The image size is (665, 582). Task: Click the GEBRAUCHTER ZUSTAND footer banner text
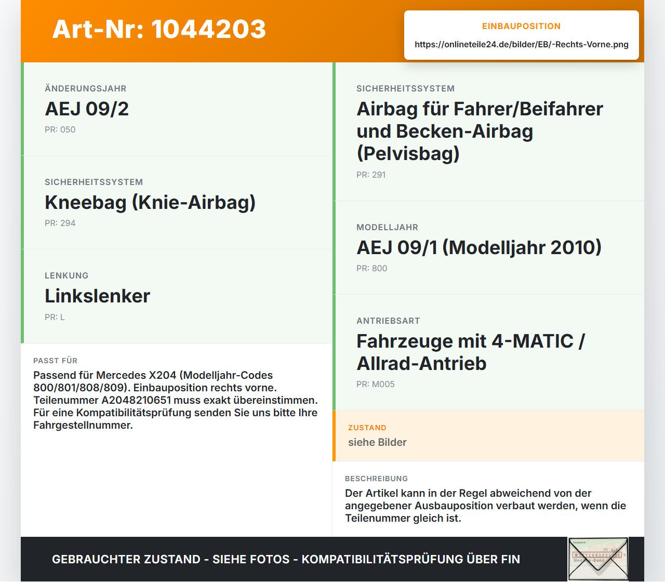click(286, 559)
